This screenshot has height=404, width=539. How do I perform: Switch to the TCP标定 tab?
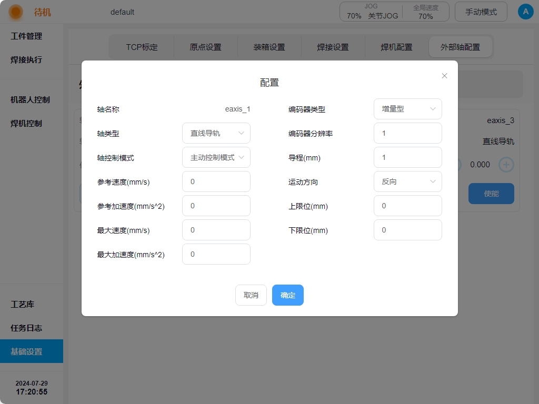pos(142,47)
